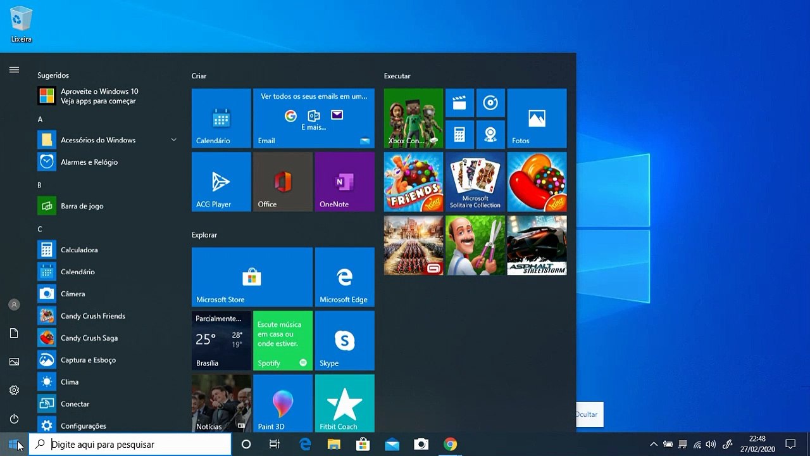
Task: Open Cortana from the taskbar
Action: [246, 445]
